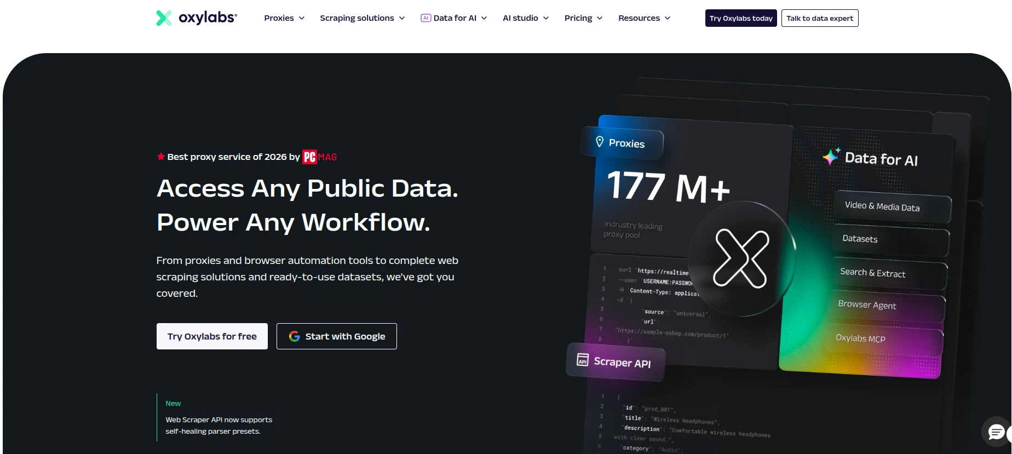Select the Browser Agent card
Image resolution: width=1012 pixels, height=454 pixels.
point(887,306)
